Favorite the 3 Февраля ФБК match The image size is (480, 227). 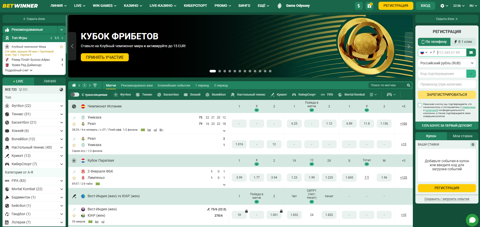point(74,178)
